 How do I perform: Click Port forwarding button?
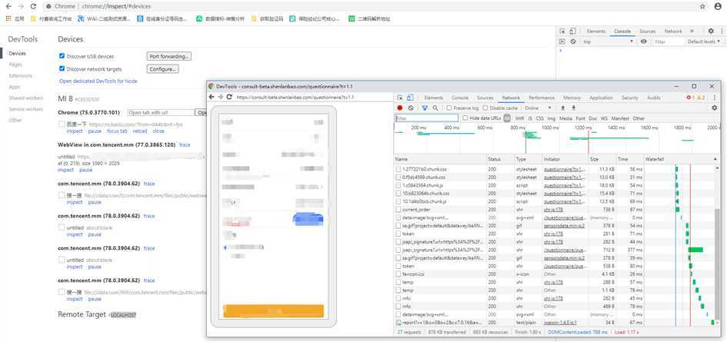(x=169, y=56)
